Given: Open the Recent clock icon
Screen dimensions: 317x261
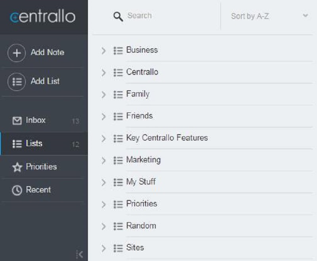Looking at the screenshot, I should (x=17, y=190).
